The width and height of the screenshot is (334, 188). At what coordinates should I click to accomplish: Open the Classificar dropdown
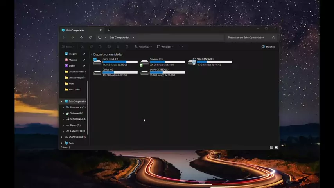pyautogui.click(x=144, y=47)
